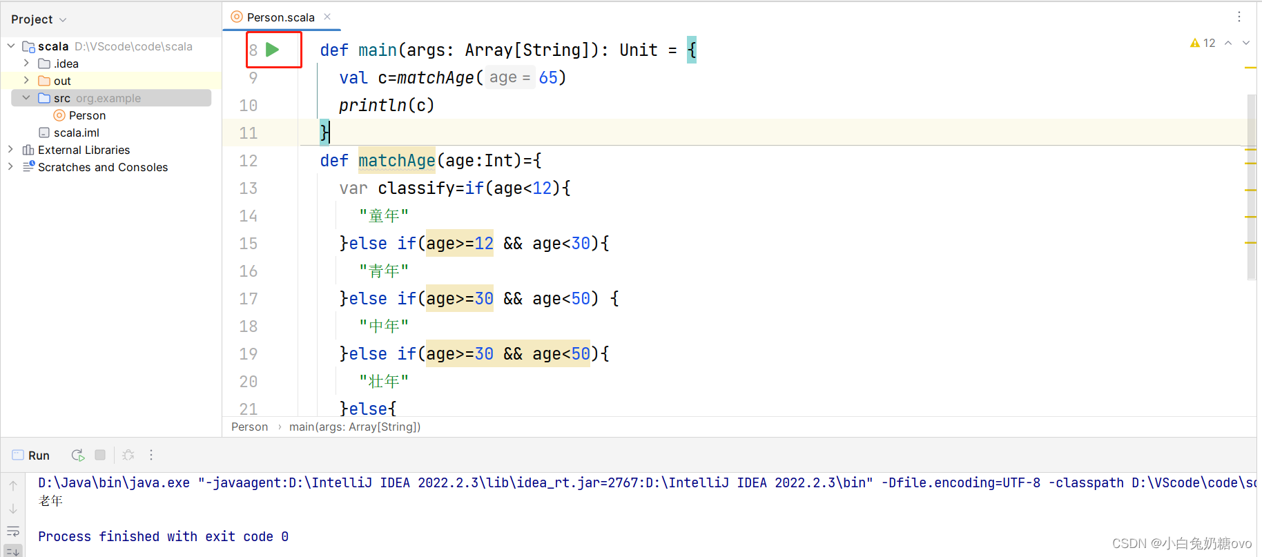Image resolution: width=1262 pixels, height=557 pixels.
Task: Expand Scratches and Consoles node
Action: 10,166
